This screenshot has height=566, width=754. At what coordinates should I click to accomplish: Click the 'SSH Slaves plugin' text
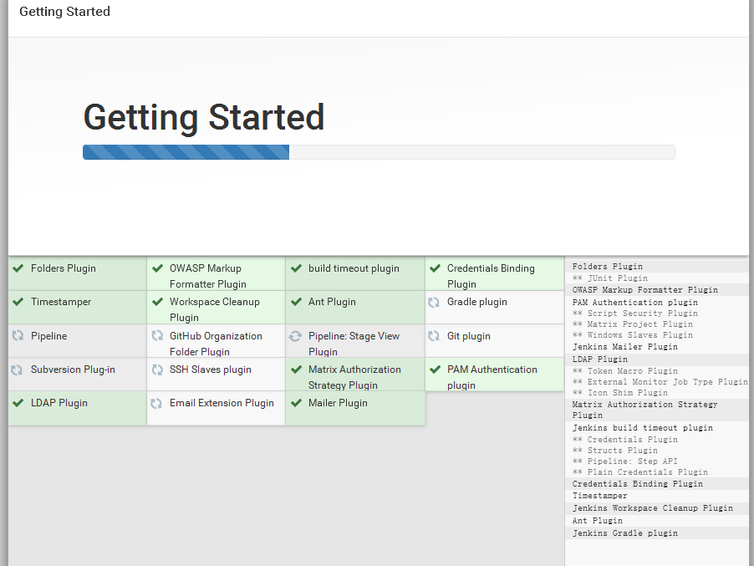(x=210, y=370)
